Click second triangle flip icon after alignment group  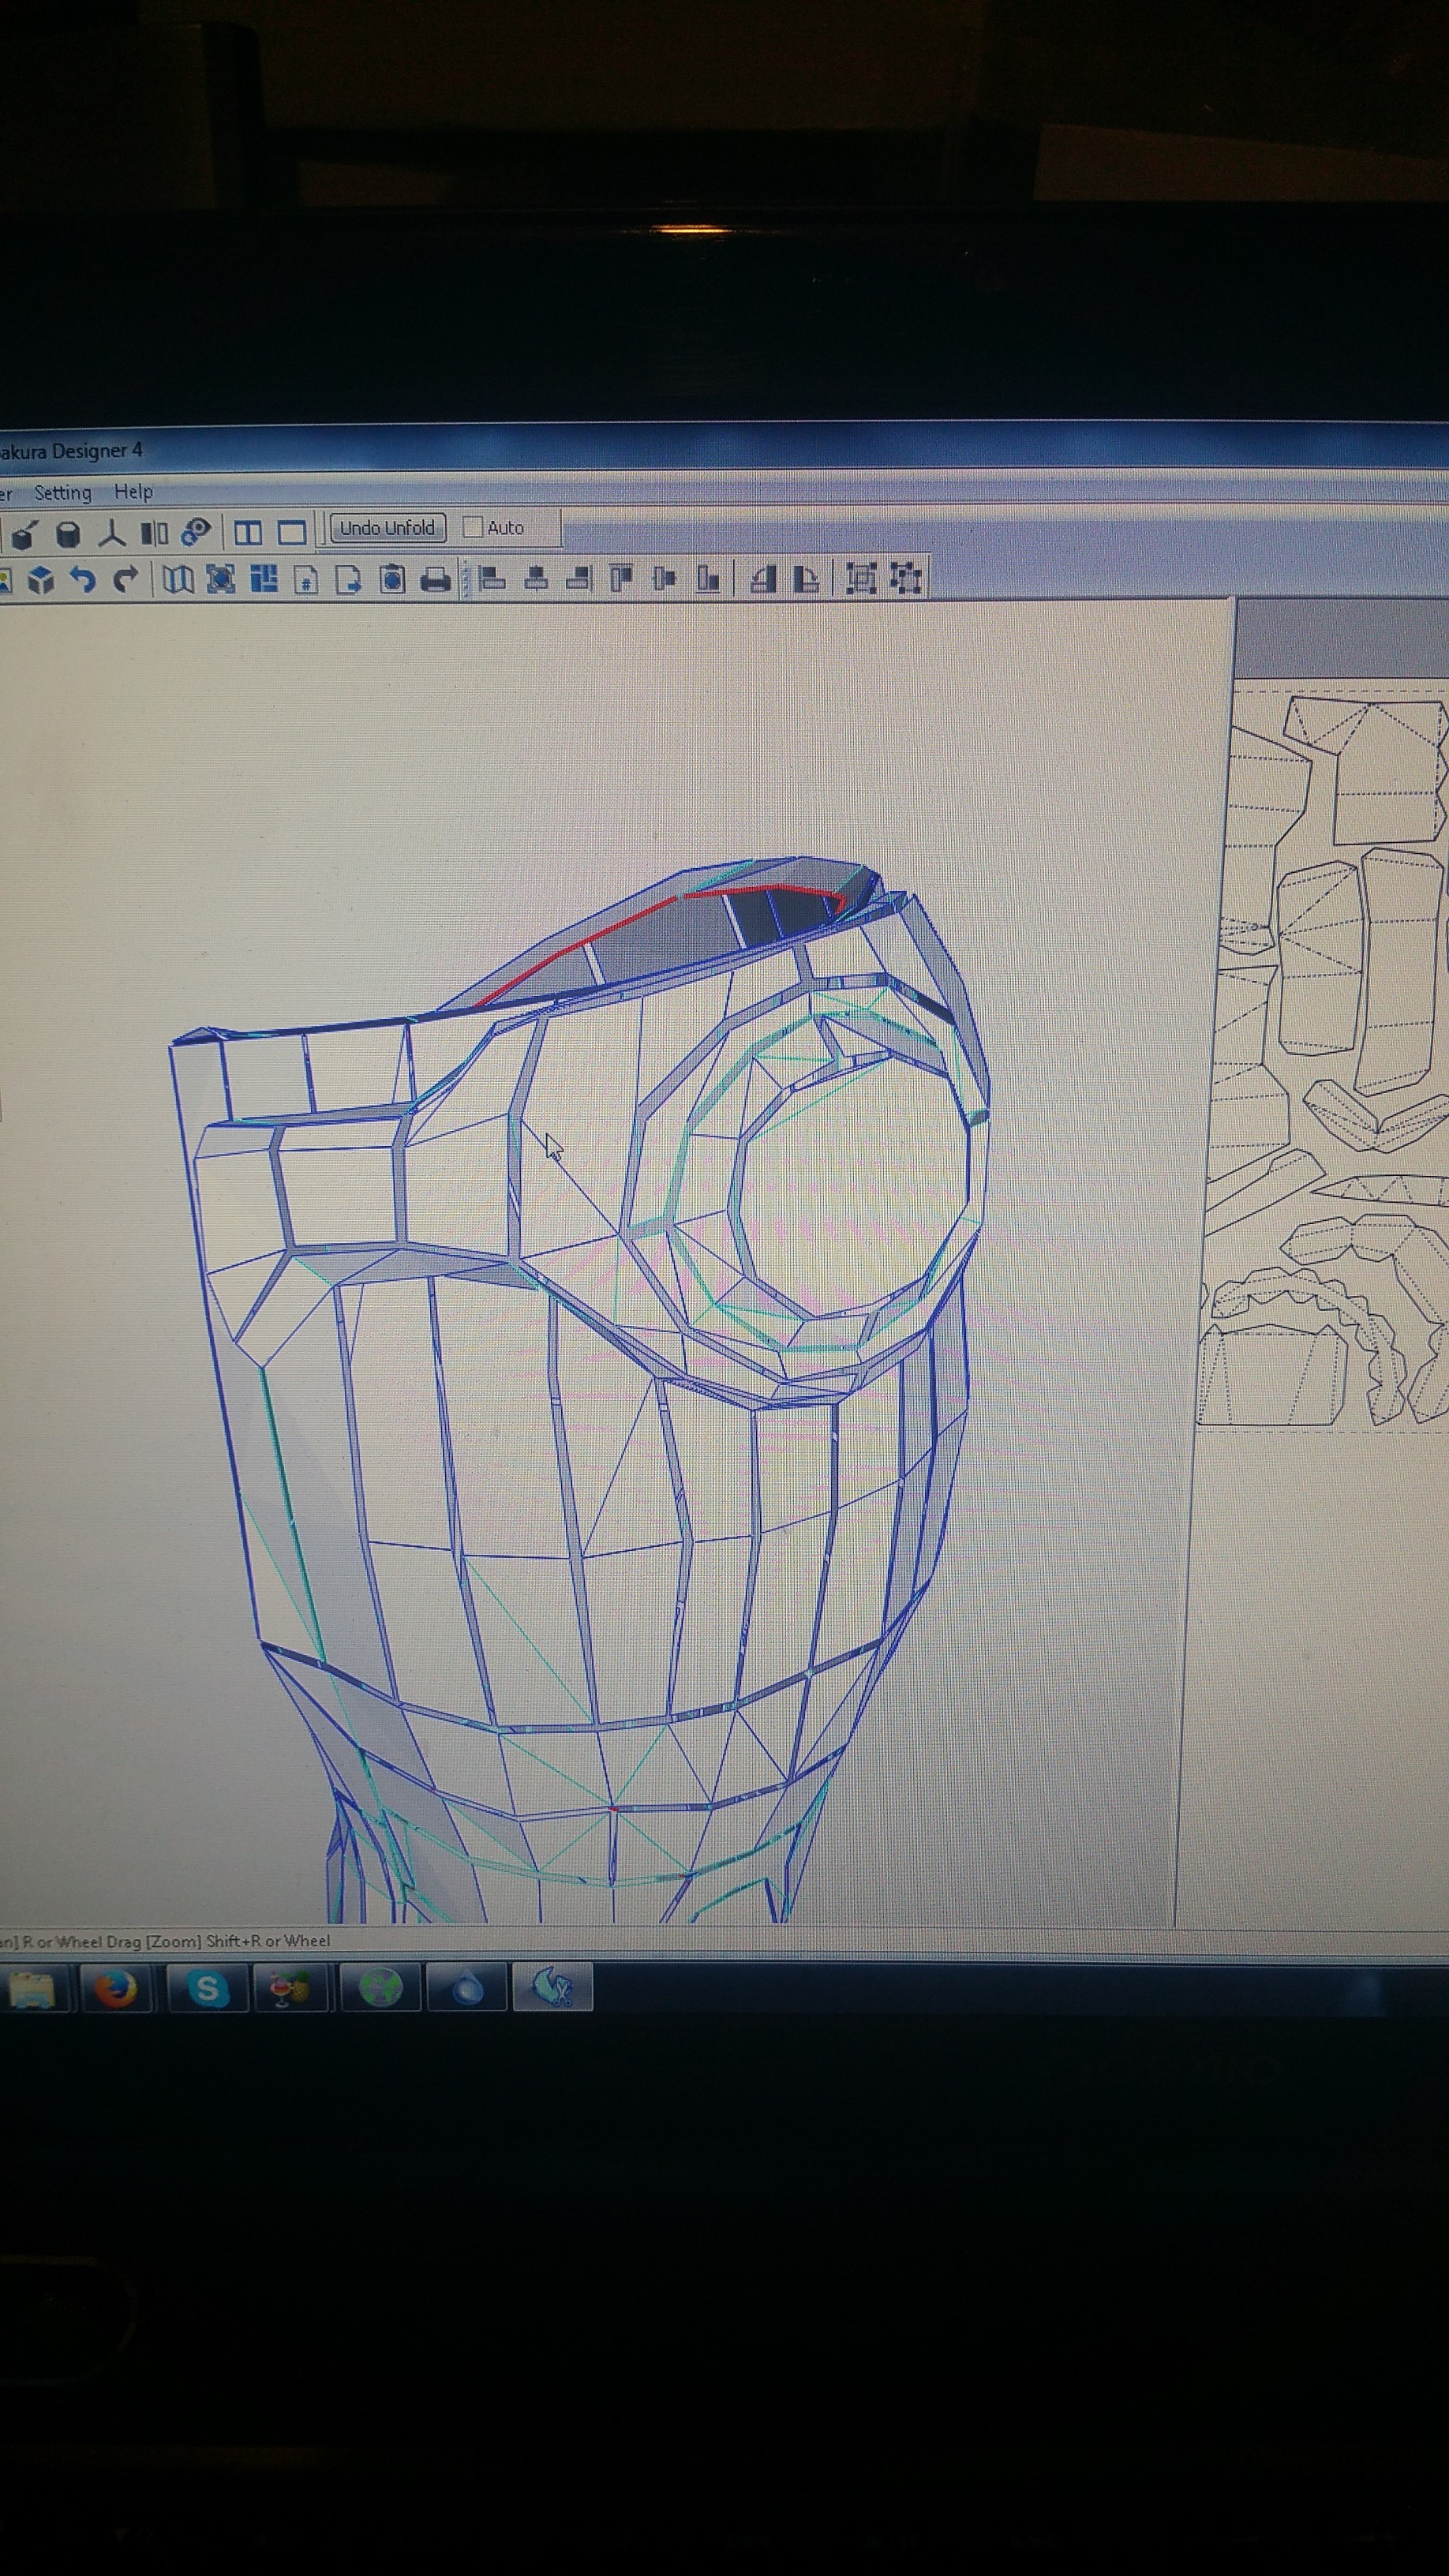point(806,579)
